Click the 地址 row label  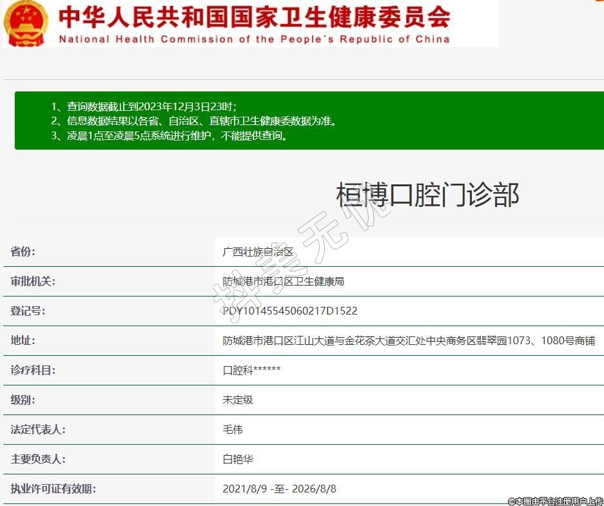point(23,340)
